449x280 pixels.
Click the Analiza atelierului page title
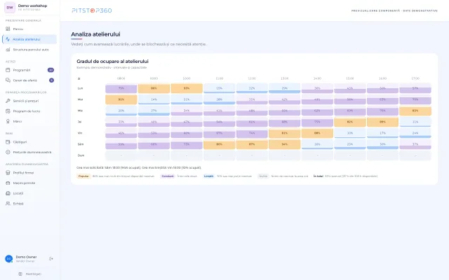click(x=95, y=34)
